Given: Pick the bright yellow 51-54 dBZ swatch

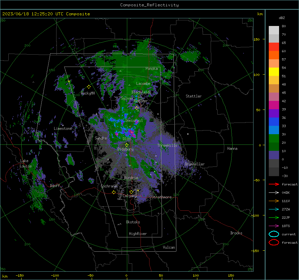Looking at the screenshot, I should [274, 72].
